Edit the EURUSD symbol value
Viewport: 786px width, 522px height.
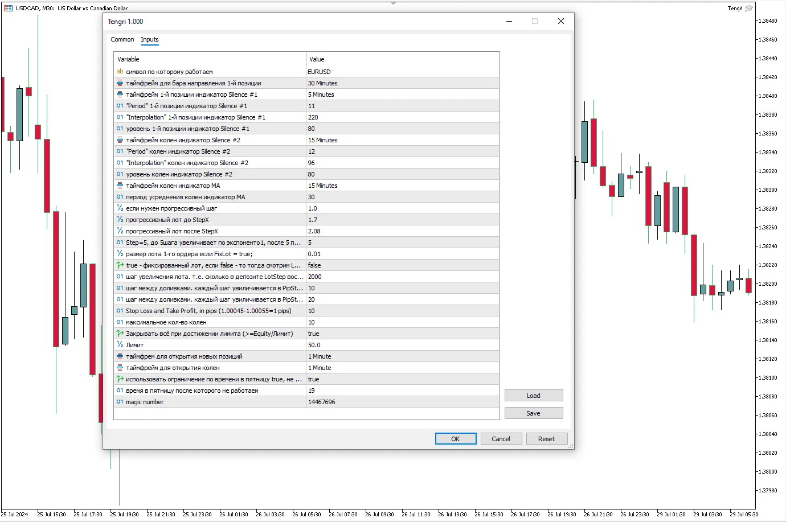coord(403,72)
